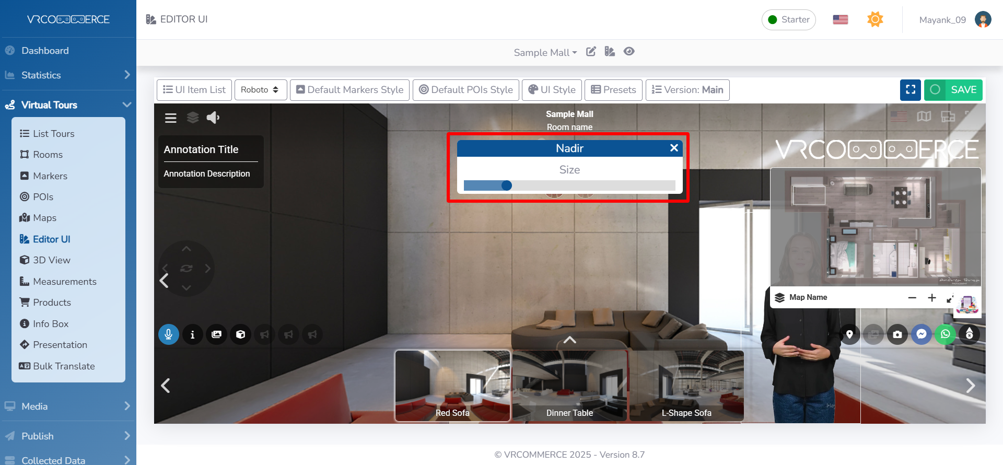The width and height of the screenshot is (1003, 465).
Task: Open the Roboto font dropdown
Action: (x=260, y=90)
